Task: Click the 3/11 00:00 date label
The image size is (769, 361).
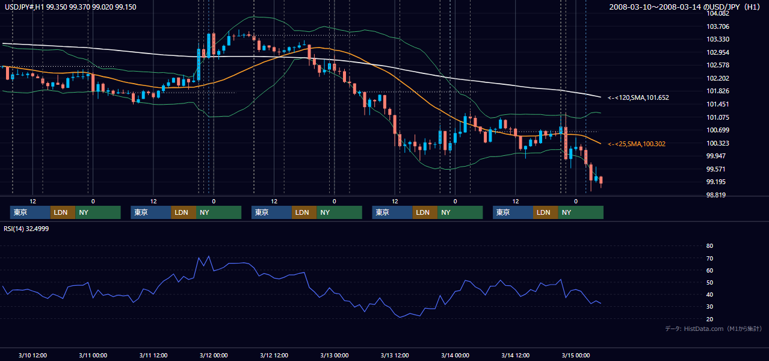Action: point(93,355)
